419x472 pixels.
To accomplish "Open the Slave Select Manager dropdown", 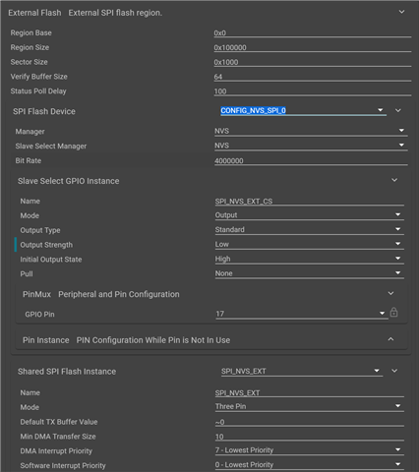I will pos(311,146).
